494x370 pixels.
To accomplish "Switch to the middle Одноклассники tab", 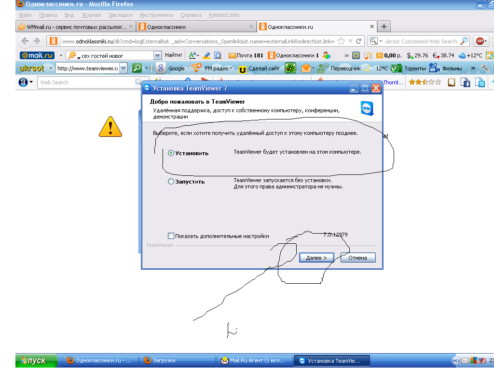I will pos(196,27).
